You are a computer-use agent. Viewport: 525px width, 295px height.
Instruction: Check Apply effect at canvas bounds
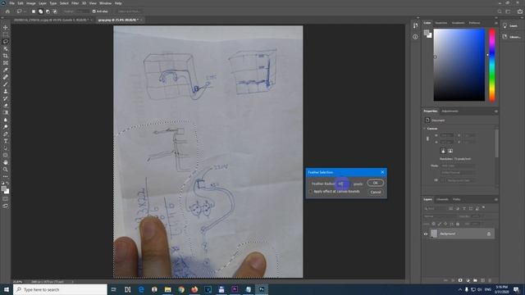(310, 192)
